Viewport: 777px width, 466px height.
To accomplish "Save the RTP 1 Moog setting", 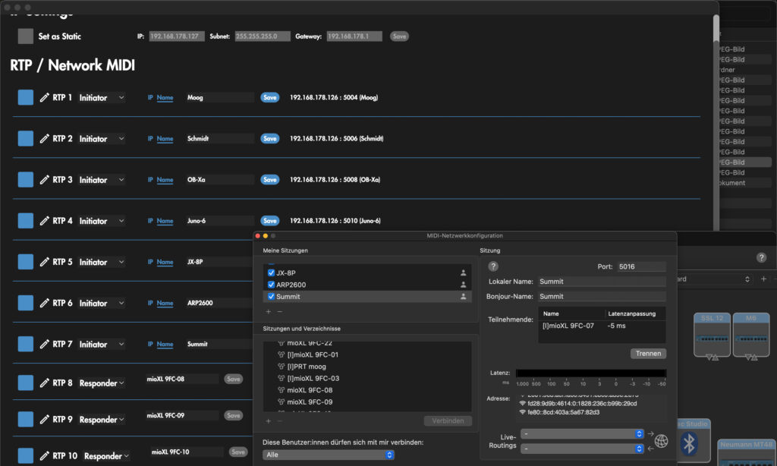I will (270, 98).
